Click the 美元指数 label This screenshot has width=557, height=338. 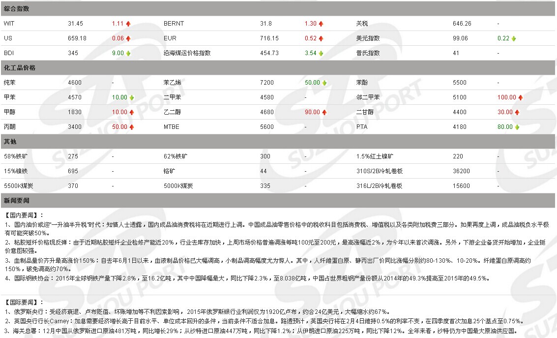pyautogui.click(x=368, y=38)
